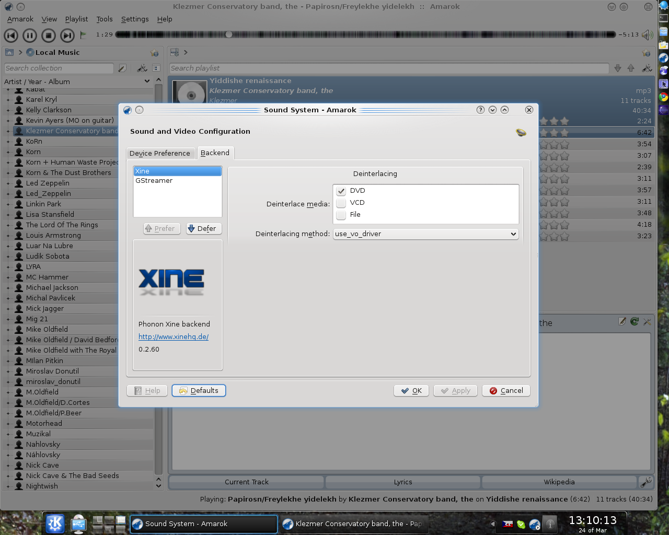
Task: Click the network computer icon in taskbar
Action: point(78,524)
